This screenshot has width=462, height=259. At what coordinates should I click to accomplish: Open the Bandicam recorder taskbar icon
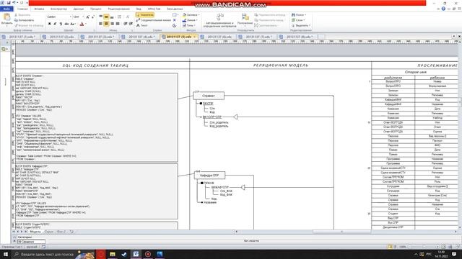[148, 254]
